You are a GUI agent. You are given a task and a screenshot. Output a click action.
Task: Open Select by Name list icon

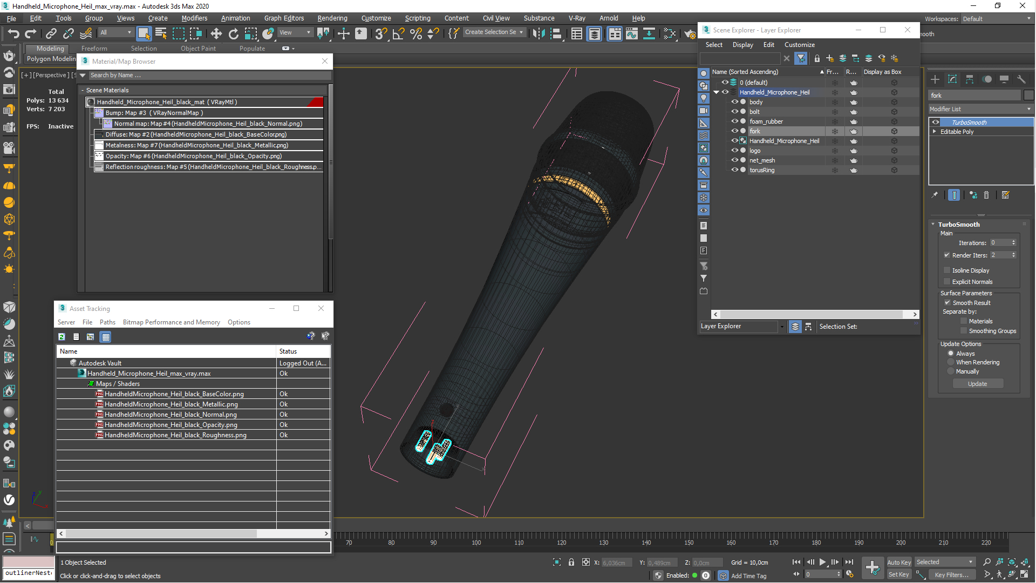coord(161,34)
